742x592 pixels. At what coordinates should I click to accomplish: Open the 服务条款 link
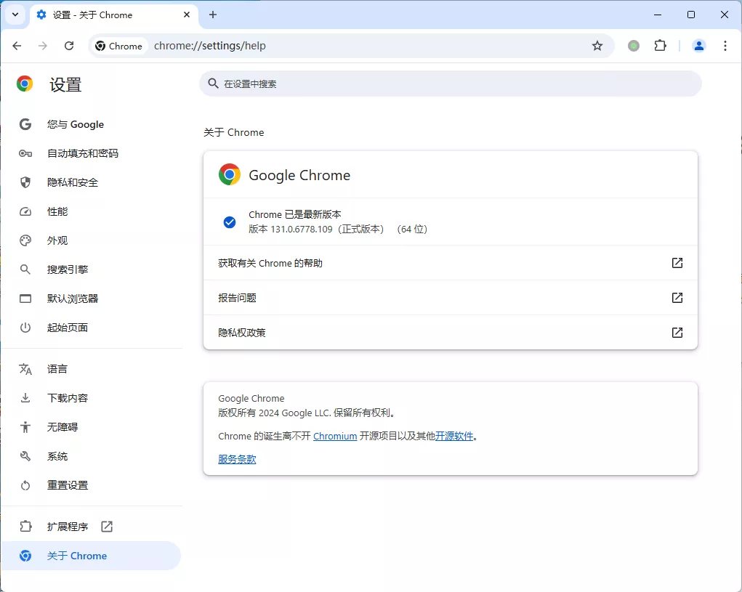click(236, 459)
